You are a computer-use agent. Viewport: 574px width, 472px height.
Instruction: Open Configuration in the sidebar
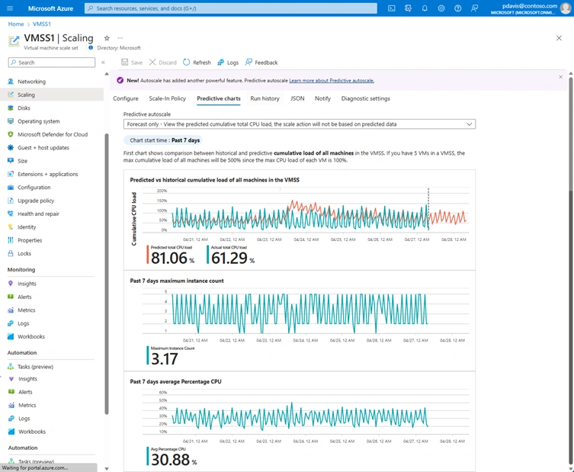click(x=34, y=187)
